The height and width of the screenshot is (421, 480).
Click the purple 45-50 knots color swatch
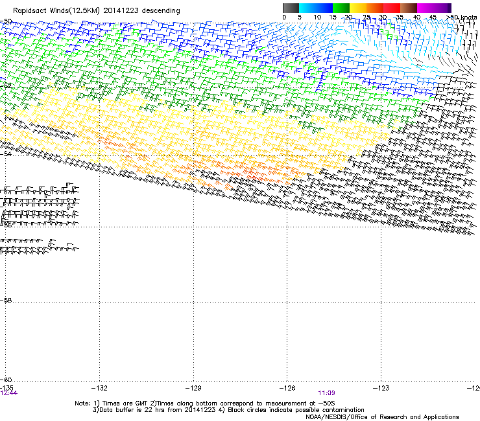[442, 8]
